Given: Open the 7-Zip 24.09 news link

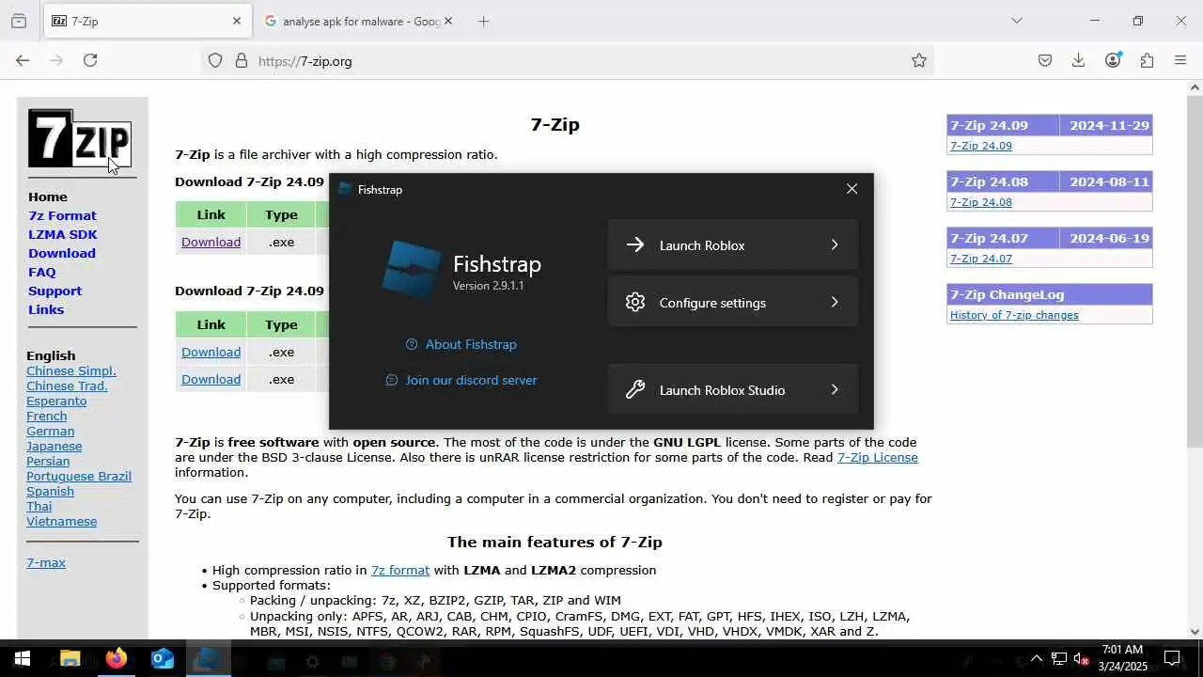Looking at the screenshot, I should (981, 146).
